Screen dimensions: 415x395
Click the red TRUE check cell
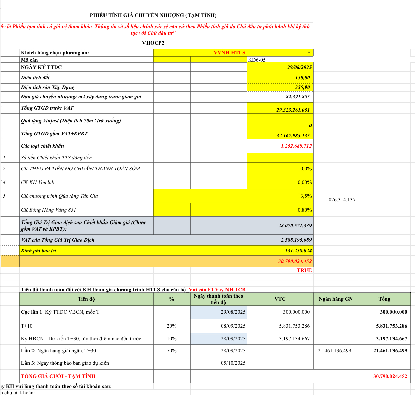tap(304, 270)
